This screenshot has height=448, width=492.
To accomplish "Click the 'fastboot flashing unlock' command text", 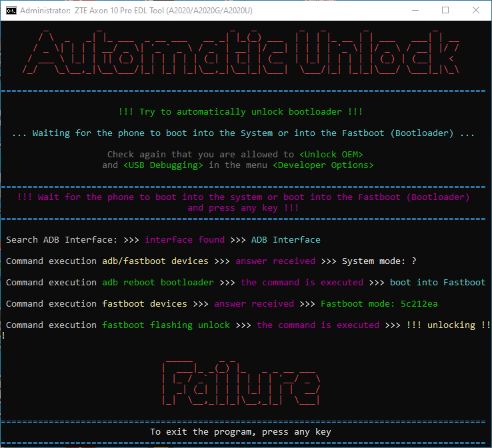I will click(x=166, y=325).
